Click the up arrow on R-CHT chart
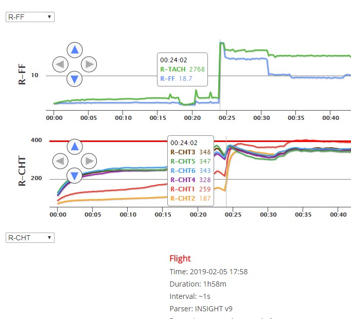This screenshot has height=319, width=351. pyautogui.click(x=75, y=147)
